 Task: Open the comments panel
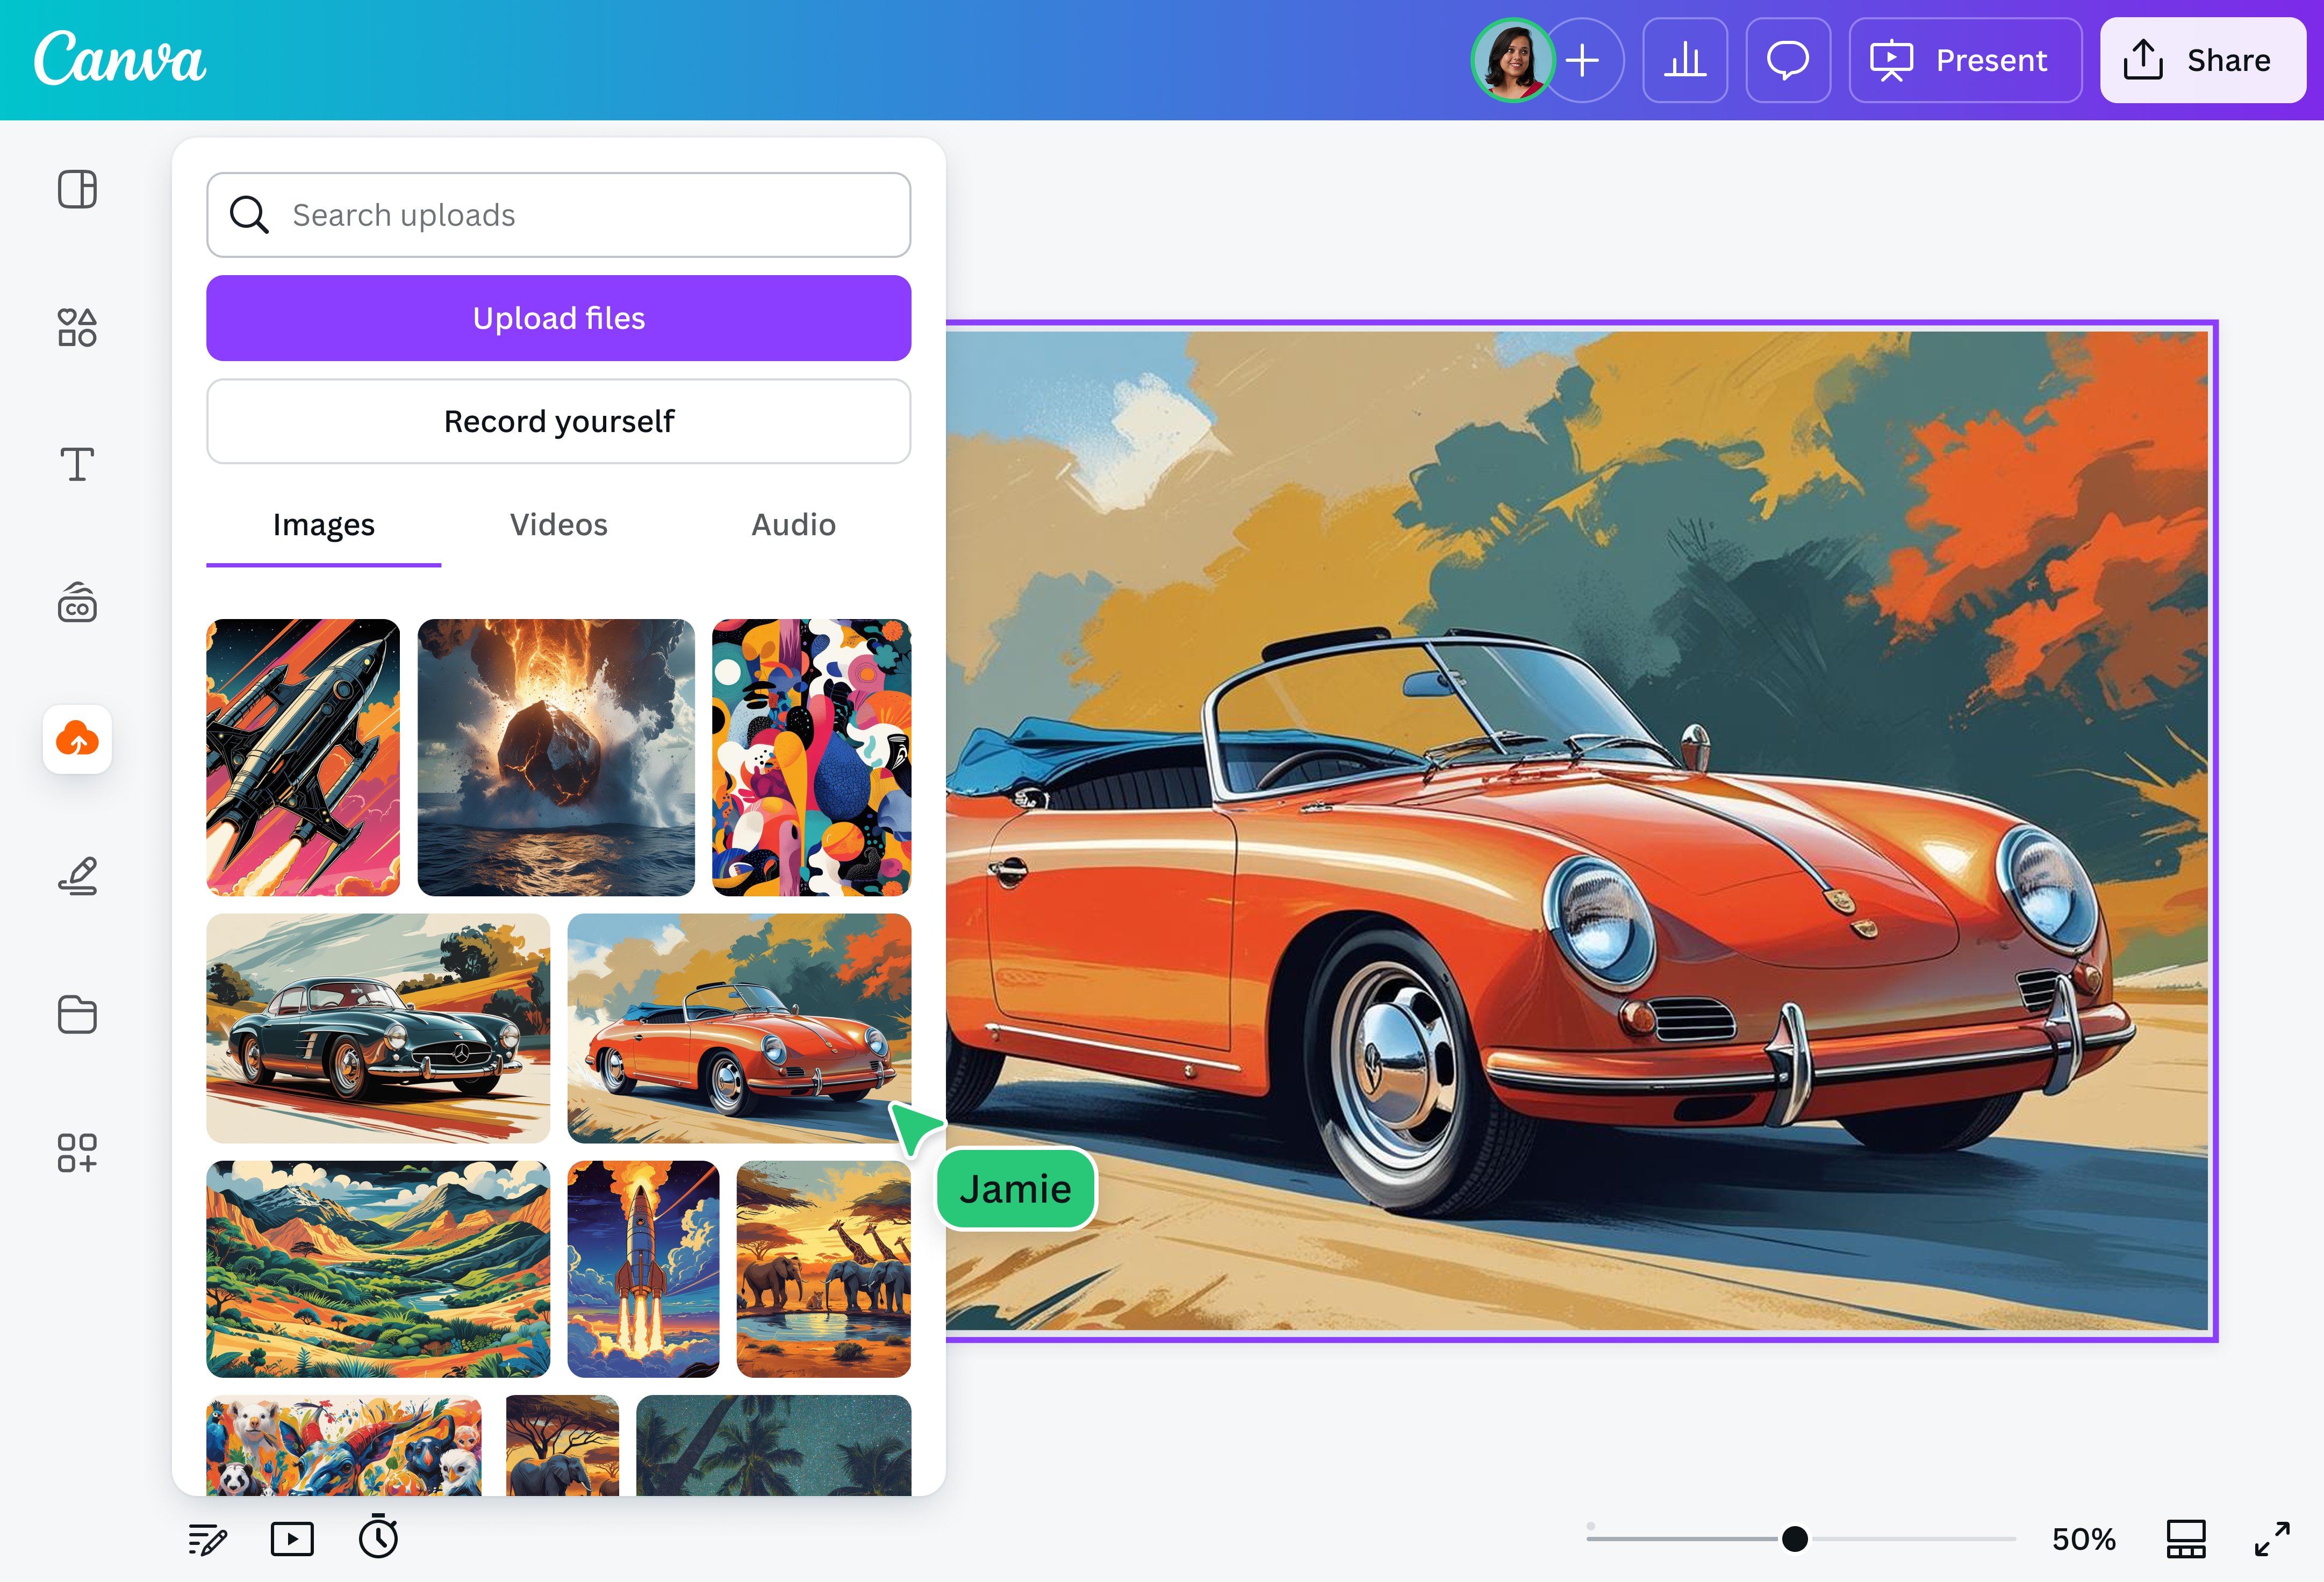click(1788, 60)
